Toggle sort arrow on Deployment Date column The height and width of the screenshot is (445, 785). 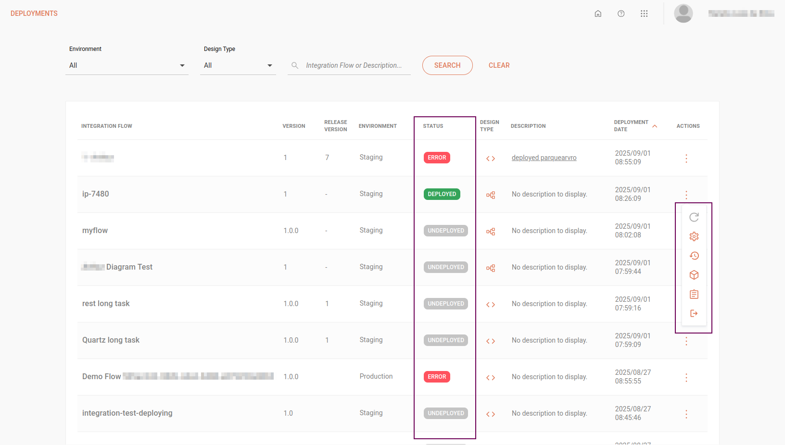point(655,126)
